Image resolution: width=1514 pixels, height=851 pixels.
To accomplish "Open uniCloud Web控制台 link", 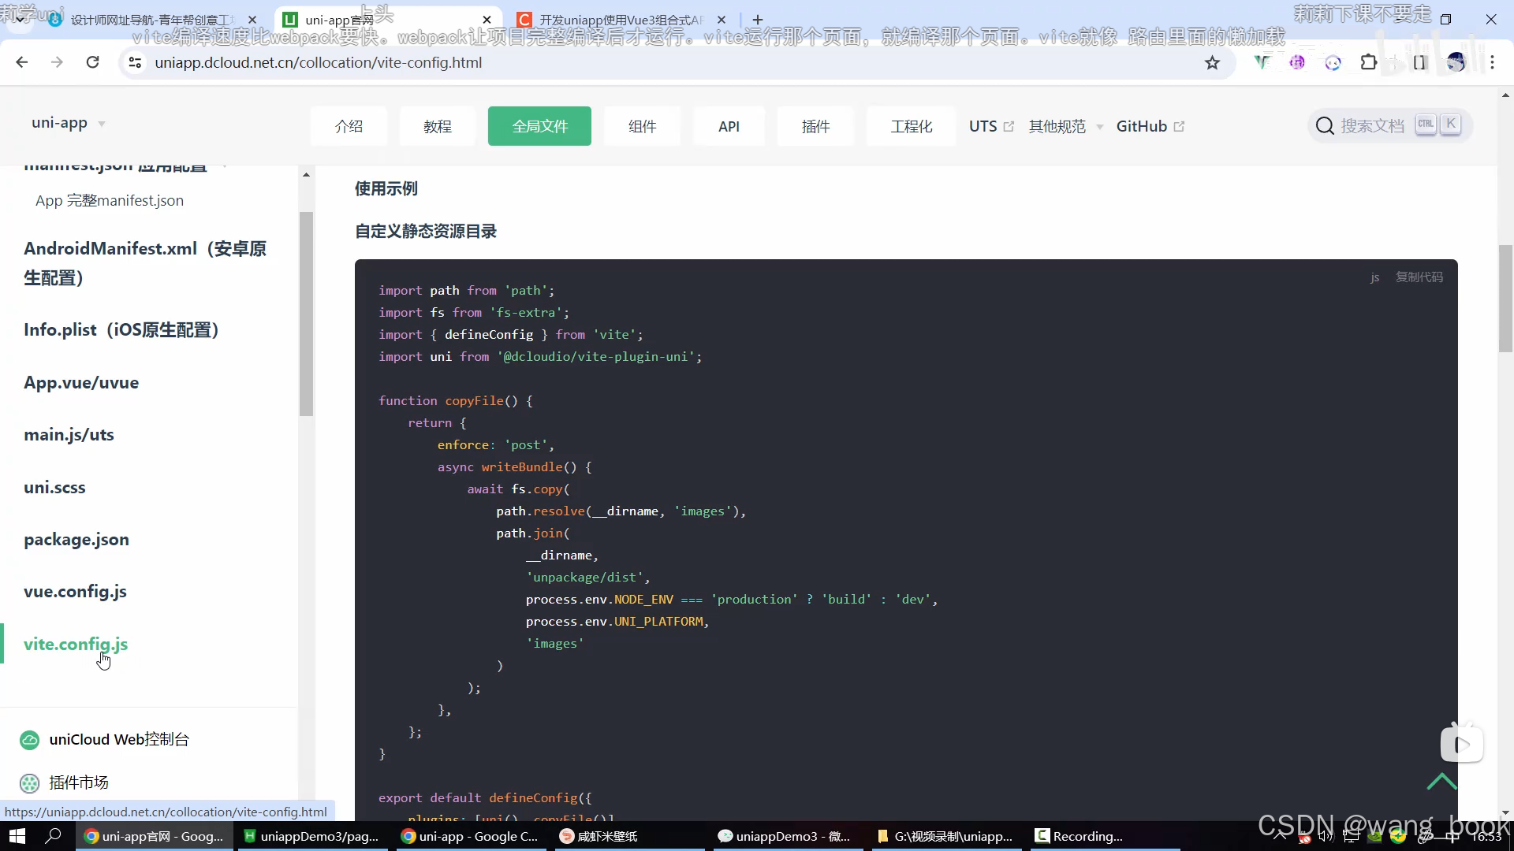I will click(119, 739).
